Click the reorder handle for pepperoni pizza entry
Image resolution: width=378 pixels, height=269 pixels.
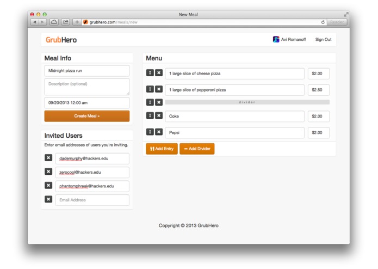150,89
